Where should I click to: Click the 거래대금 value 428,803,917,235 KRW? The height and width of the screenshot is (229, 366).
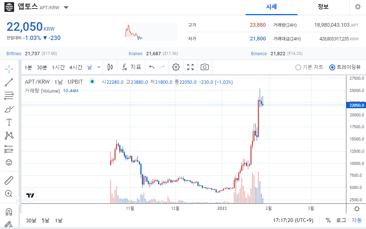pos(339,39)
